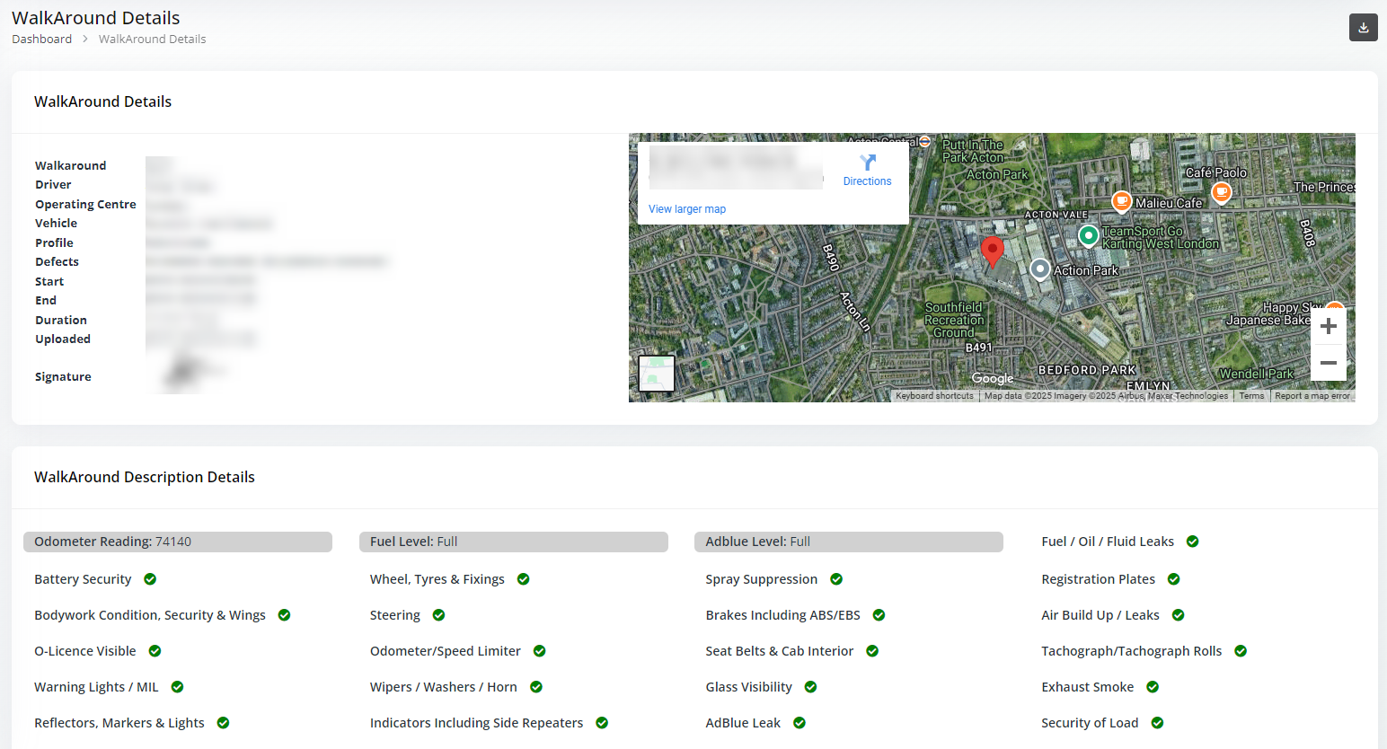Viewport: 1387px width, 749px height.
Task: Click the Directions arrow icon on map
Action: (x=867, y=163)
